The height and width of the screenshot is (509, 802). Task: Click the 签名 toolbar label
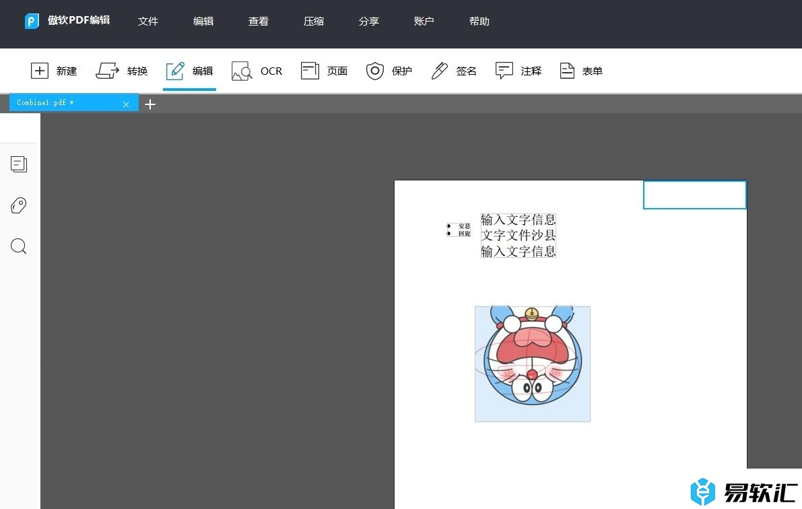pyautogui.click(x=467, y=71)
